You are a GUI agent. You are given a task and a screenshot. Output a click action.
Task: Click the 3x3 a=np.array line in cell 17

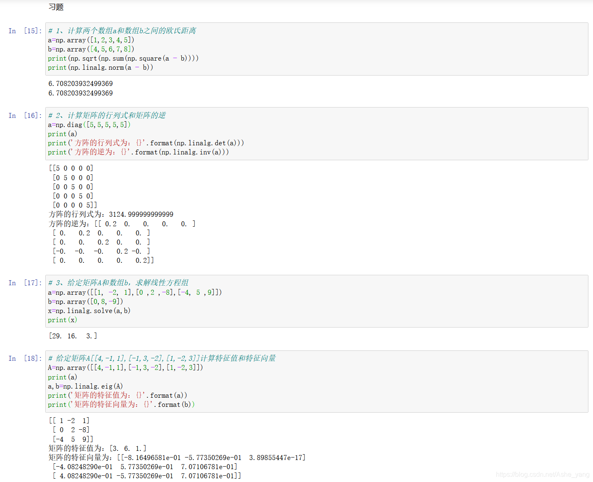pos(135,293)
